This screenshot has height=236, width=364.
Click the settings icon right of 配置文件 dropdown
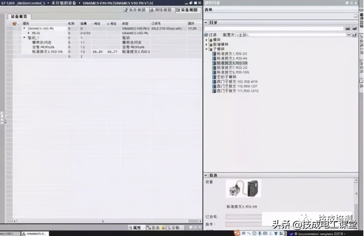click(354, 35)
